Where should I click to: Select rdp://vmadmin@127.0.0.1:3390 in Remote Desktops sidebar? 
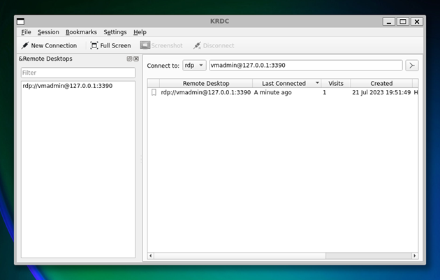pos(67,86)
